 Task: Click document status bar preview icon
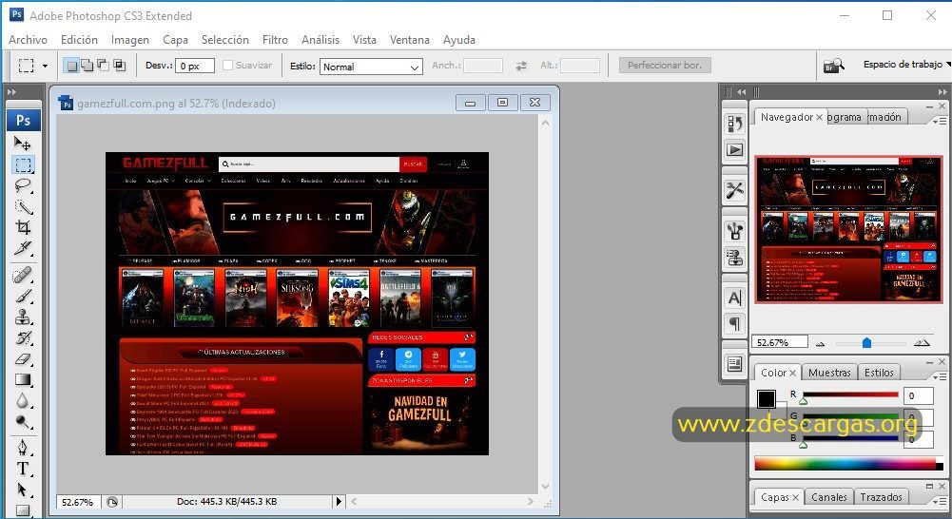point(112,502)
